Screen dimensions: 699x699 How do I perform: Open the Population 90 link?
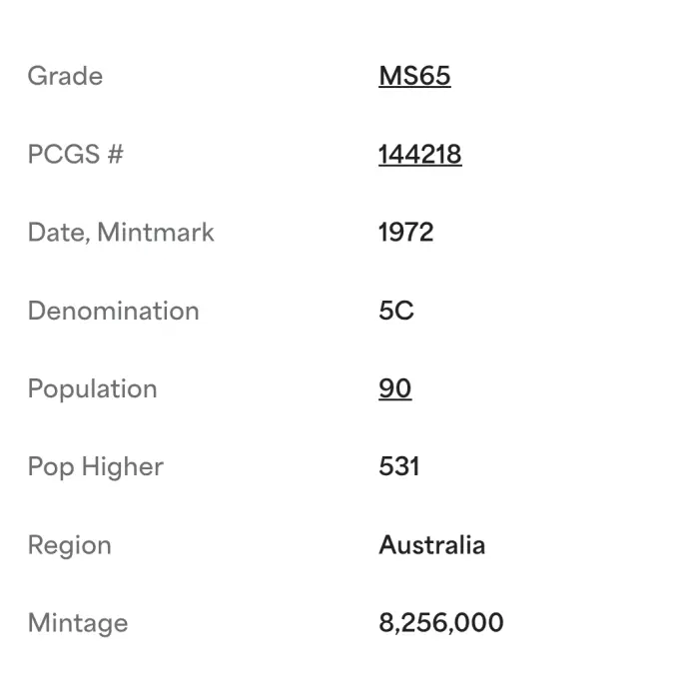tap(394, 388)
